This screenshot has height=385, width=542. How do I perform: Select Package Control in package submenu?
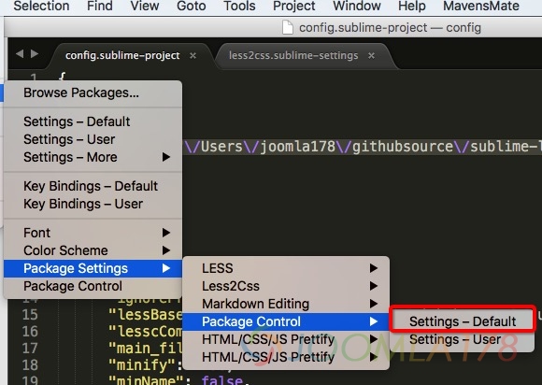pos(286,321)
